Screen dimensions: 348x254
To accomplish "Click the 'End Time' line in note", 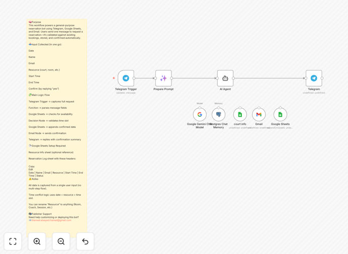I will coord(34,82).
